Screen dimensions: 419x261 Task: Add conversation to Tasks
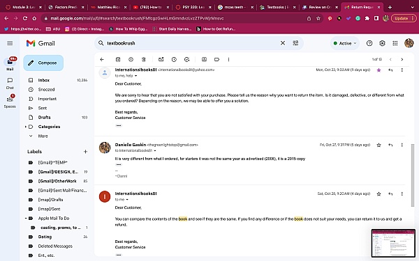pos(186,59)
